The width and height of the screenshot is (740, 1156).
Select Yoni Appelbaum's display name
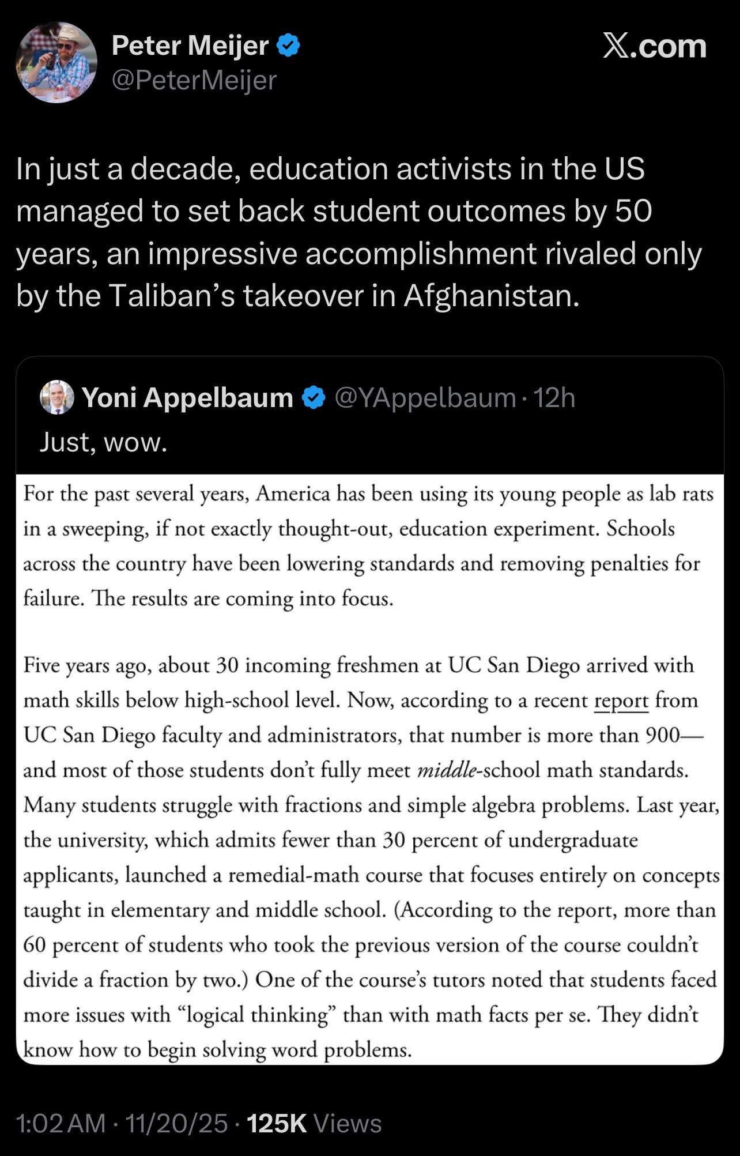pos(186,397)
